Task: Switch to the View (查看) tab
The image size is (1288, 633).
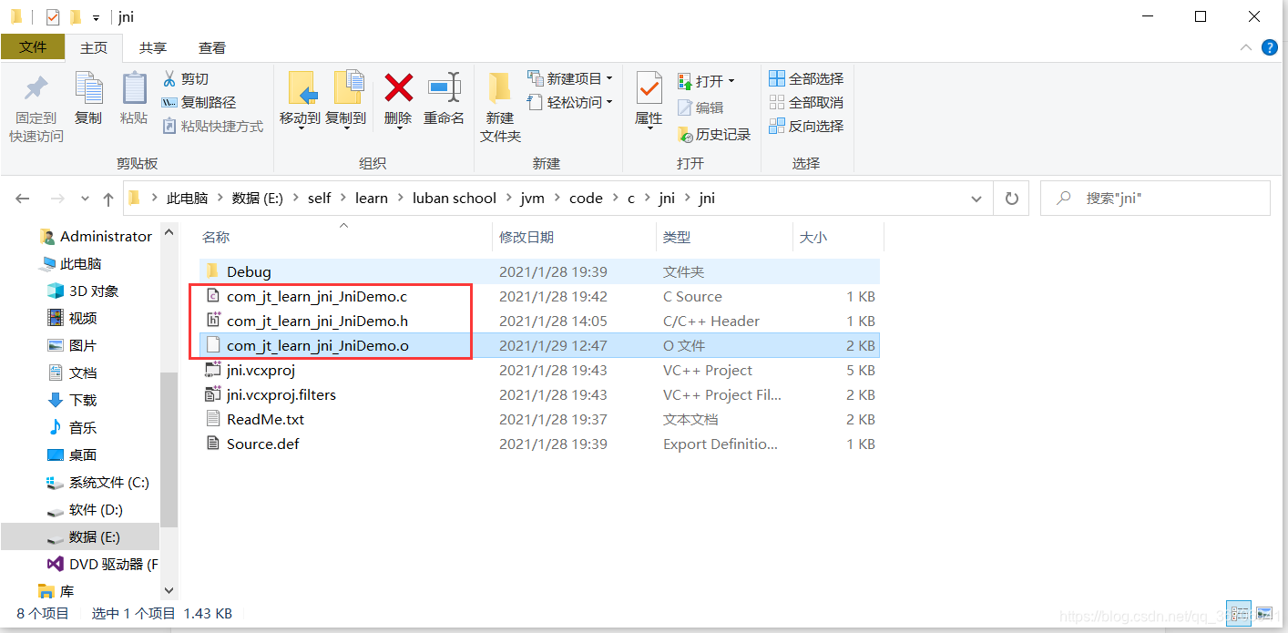Action: coord(212,48)
